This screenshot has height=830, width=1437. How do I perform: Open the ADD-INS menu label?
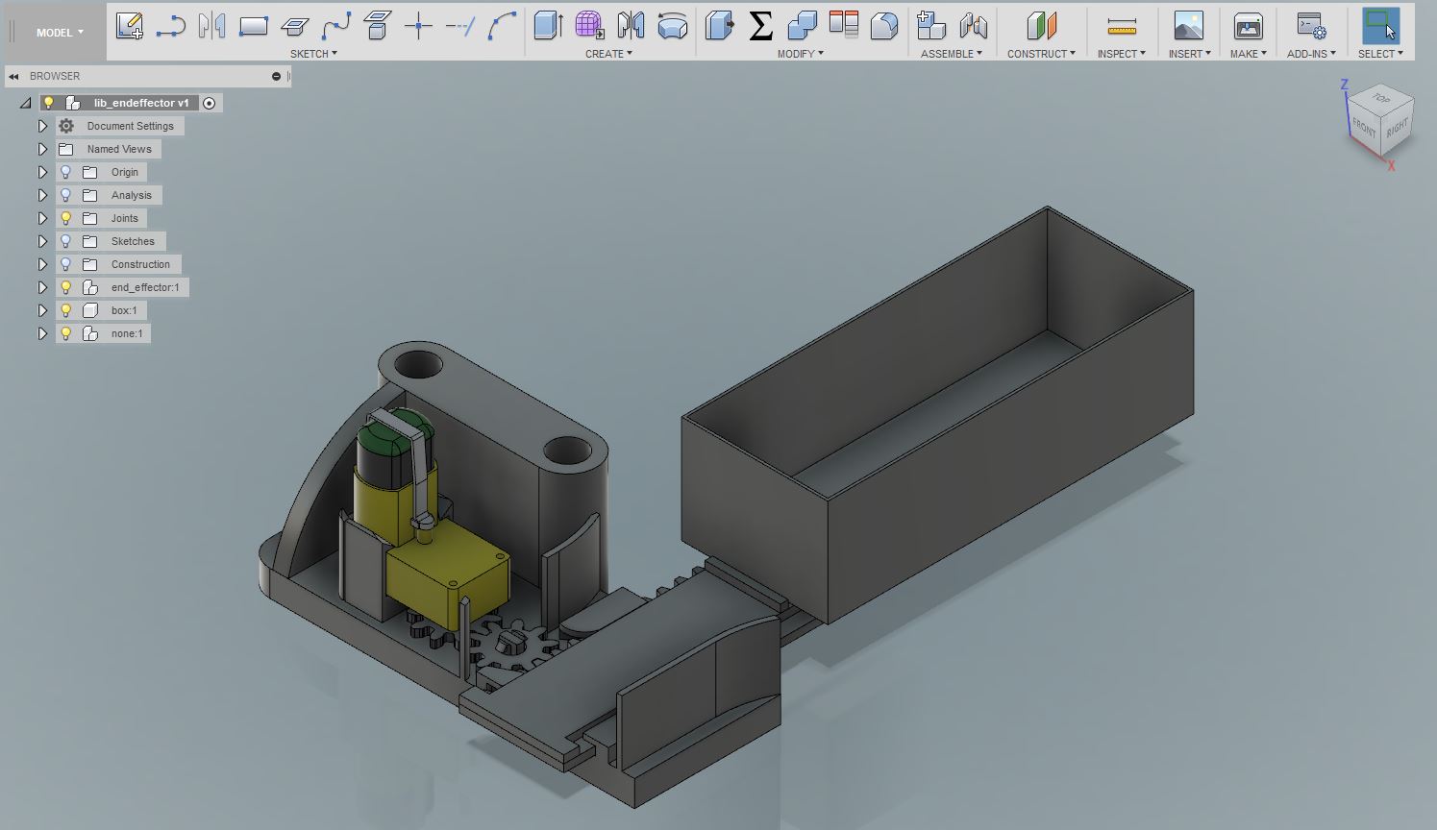pos(1311,54)
